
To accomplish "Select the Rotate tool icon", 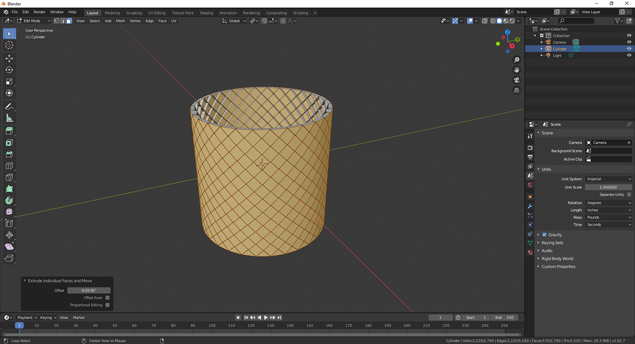I will pyautogui.click(x=9, y=70).
